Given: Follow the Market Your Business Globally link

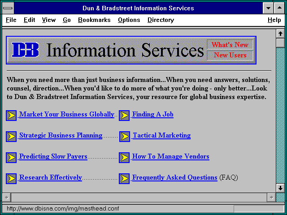Looking at the screenshot, I should [67, 115].
